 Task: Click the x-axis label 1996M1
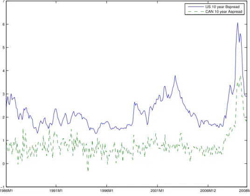(107, 190)
